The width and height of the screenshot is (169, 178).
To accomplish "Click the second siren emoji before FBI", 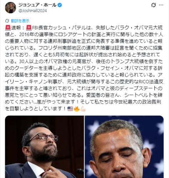I will (29, 28).
